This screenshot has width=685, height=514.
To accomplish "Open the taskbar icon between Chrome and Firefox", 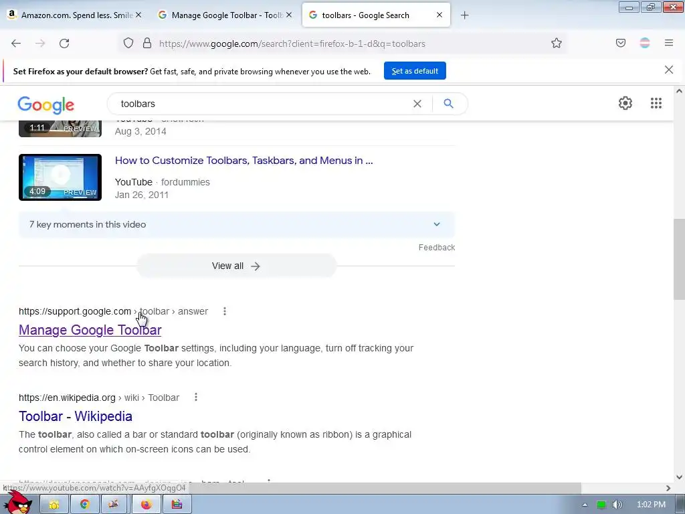I will click(x=114, y=505).
